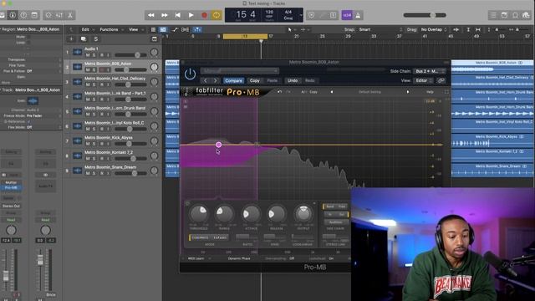The width and height of the screenshot is (535, 301).
Task: Click the Pro-MB Threshold knob
Action: [199, 213]
